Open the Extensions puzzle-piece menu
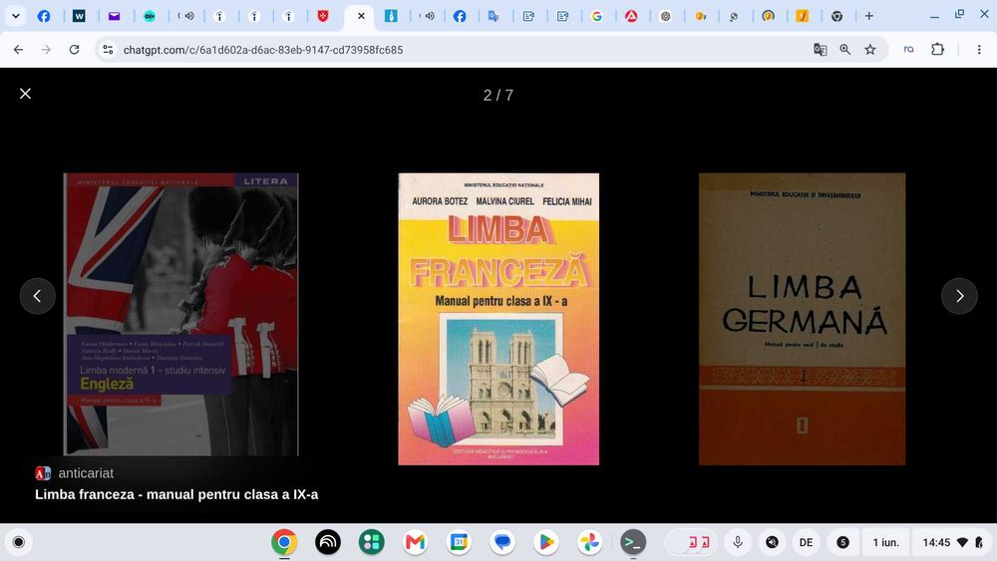The image size is (997, 561). tap(938, 50)
